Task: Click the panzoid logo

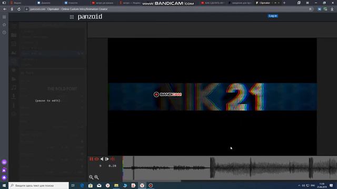Action: click(90, 17)
